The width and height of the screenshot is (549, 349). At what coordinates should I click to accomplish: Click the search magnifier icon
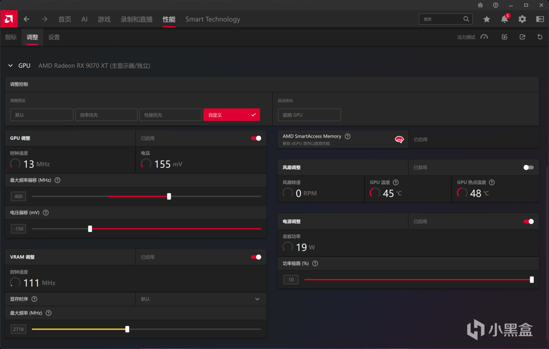[466, 19]
